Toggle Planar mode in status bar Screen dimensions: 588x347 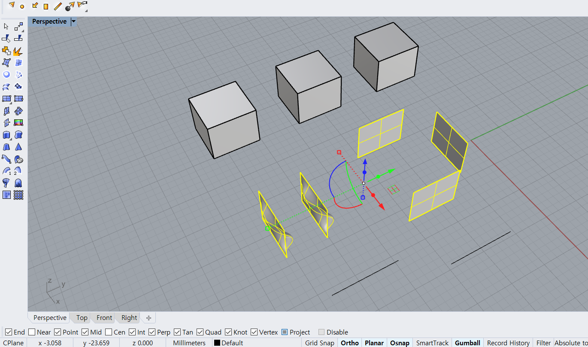pos(374,343)
